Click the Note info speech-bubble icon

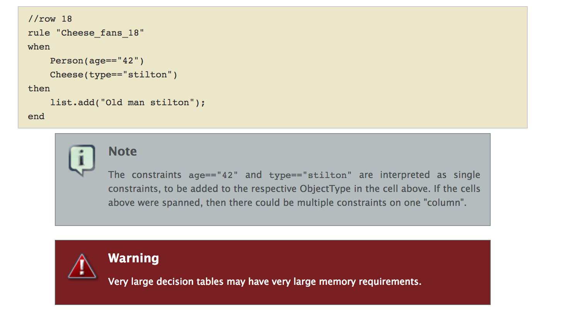[82, 160]
